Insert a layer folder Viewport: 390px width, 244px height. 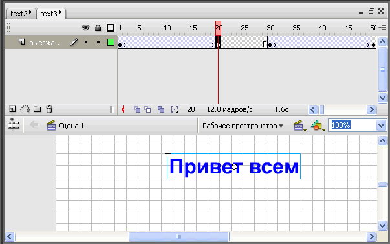(x=38, y=109)
